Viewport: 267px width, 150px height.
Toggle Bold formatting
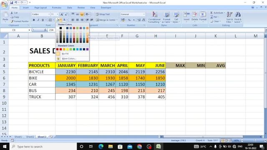click(x=34, y=20)
